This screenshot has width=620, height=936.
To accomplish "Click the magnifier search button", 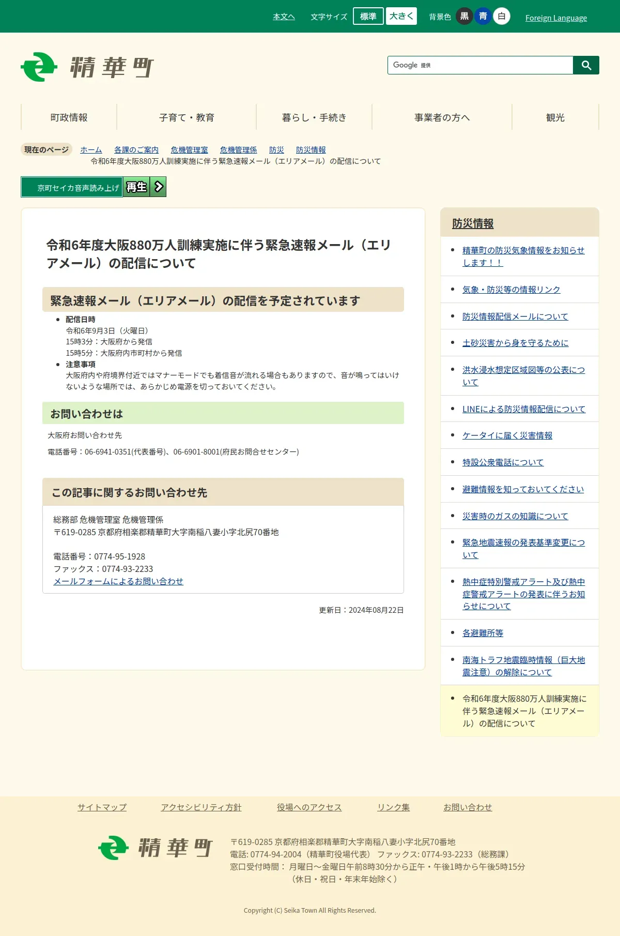I will (586, 65).
